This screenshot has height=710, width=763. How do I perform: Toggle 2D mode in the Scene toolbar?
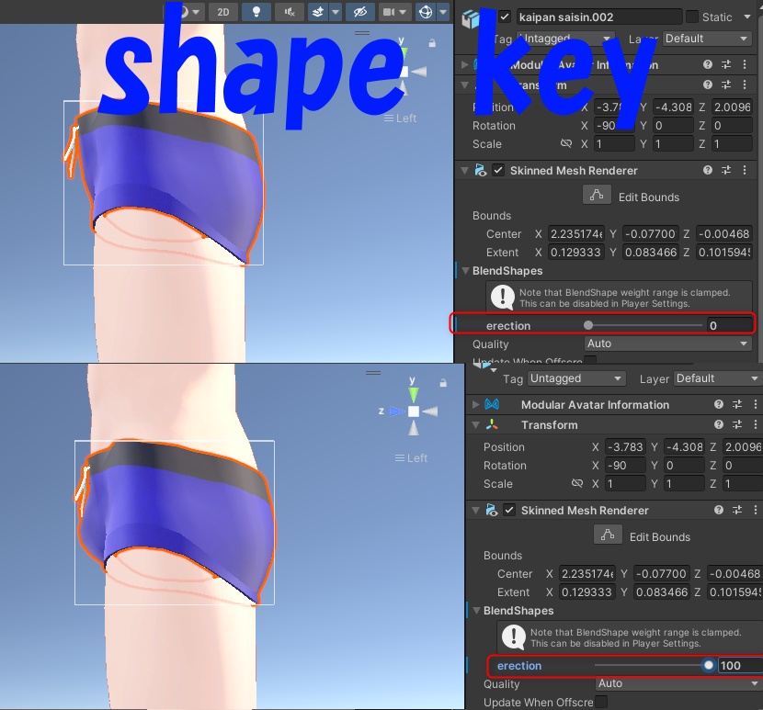(223, 12)
